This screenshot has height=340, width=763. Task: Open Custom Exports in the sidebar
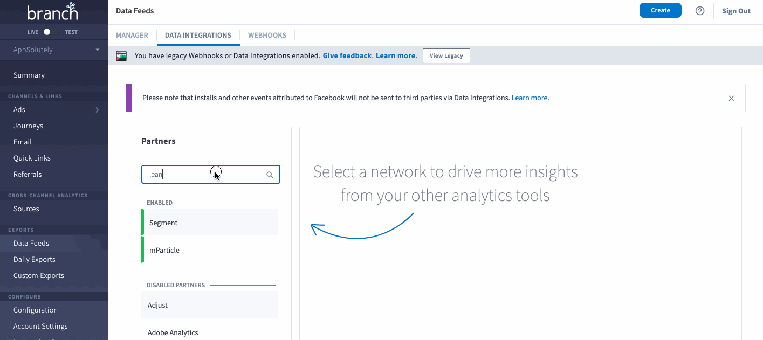(39, 276)
